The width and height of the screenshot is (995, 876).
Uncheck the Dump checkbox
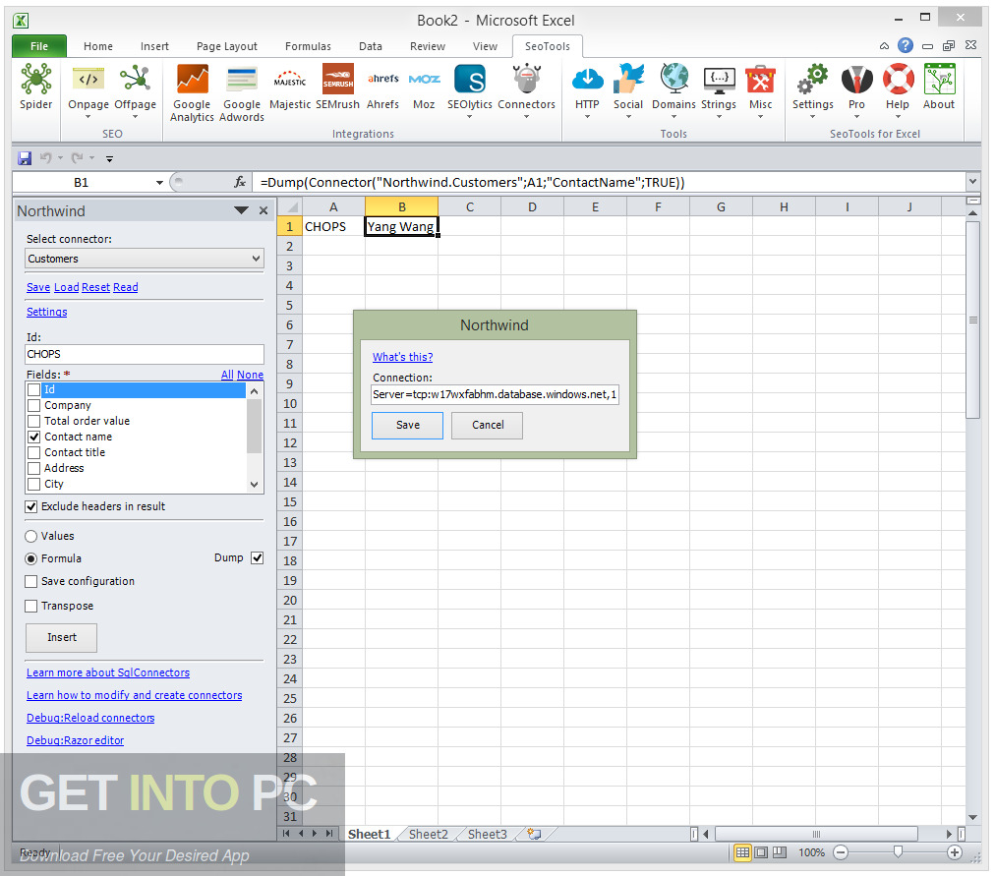pos(257,558)
